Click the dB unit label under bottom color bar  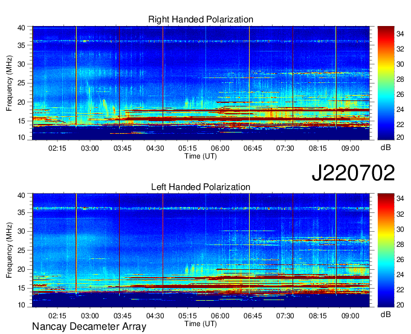386,315
